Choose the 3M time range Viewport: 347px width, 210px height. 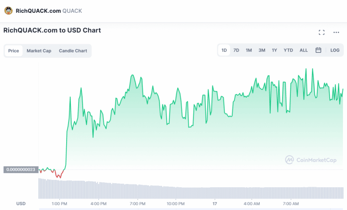pyautogui.click(x=262, y=50)
